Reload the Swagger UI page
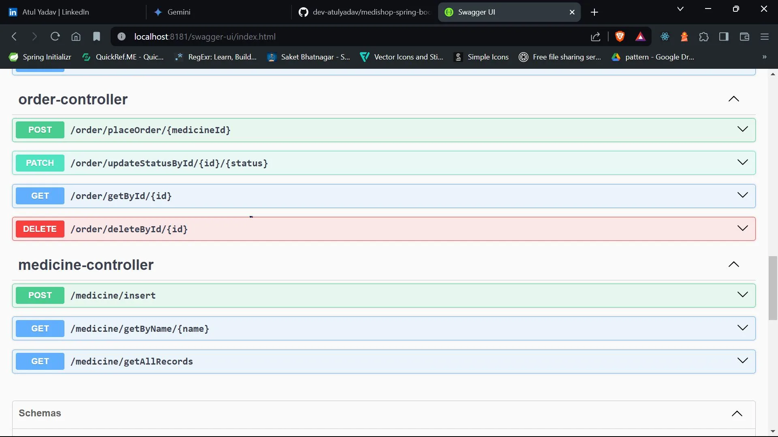 tap(55, 37)
